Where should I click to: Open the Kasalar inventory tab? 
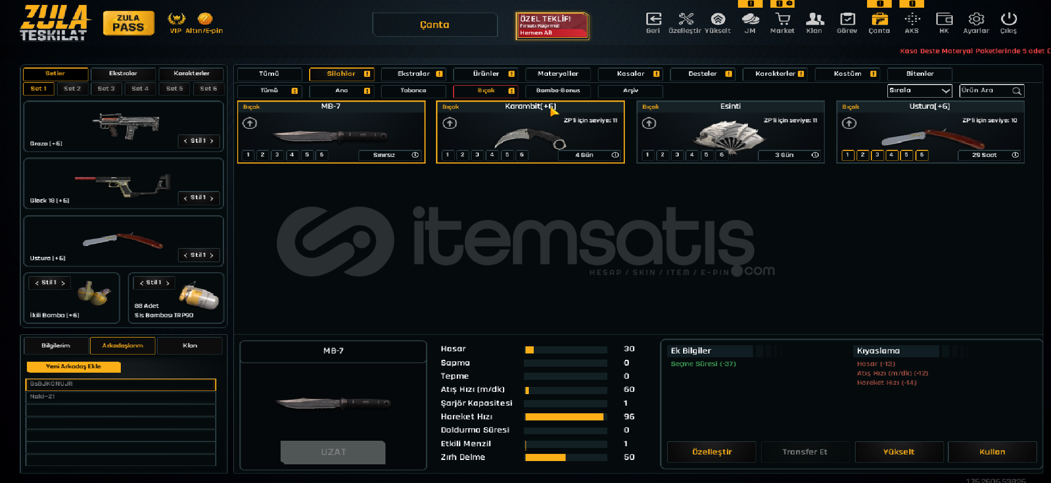(x=630, y=74)
